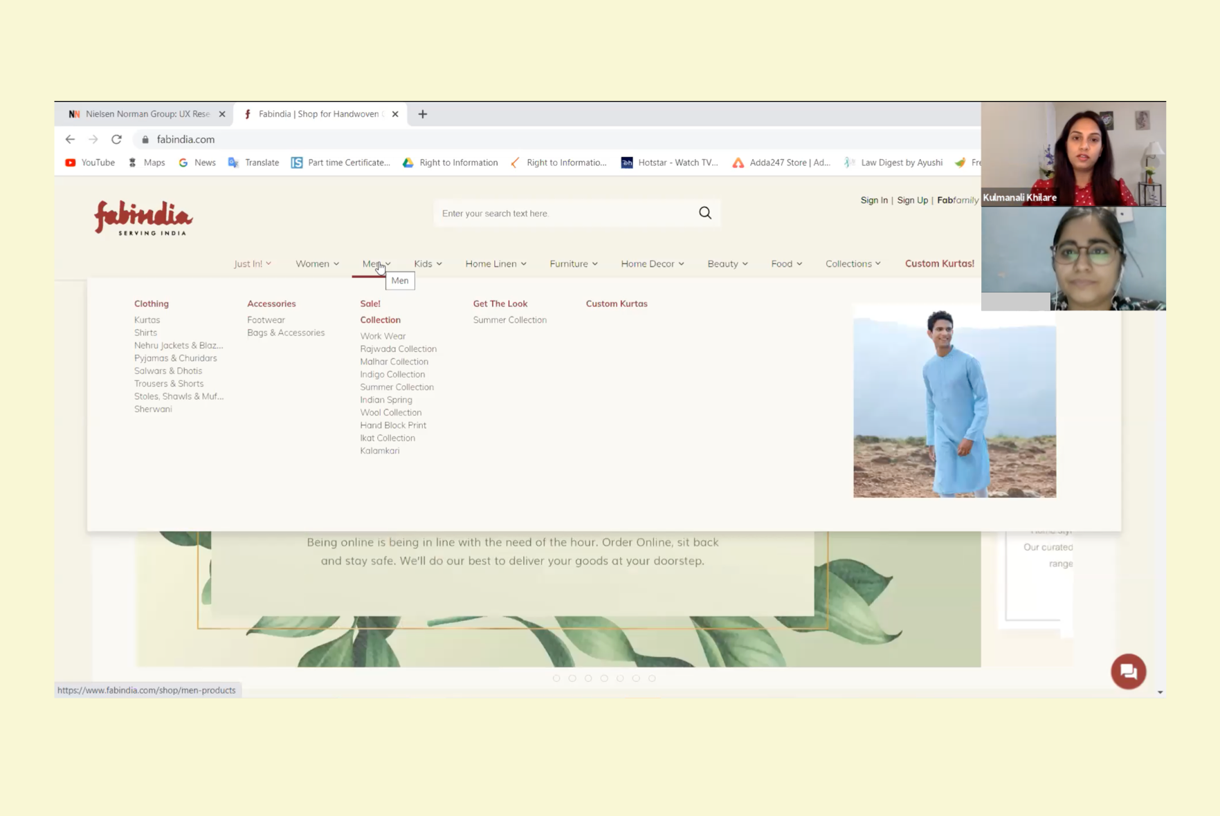Select the first carousel dot
This screenshot has height=816, width=1220.
[x=556, y=678]
